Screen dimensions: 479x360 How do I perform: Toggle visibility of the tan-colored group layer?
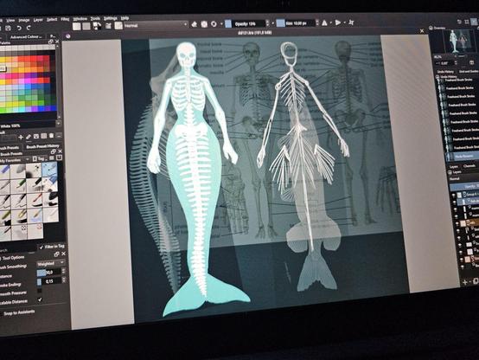coord(457,223)
